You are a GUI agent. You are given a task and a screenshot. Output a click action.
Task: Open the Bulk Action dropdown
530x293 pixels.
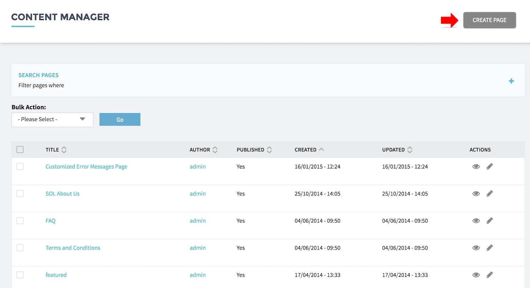pyautogui.click(x=52, y=120)
